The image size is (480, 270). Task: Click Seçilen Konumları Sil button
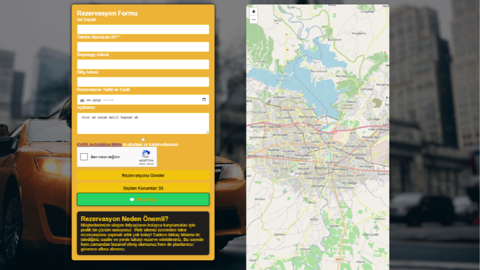point(143,188)
